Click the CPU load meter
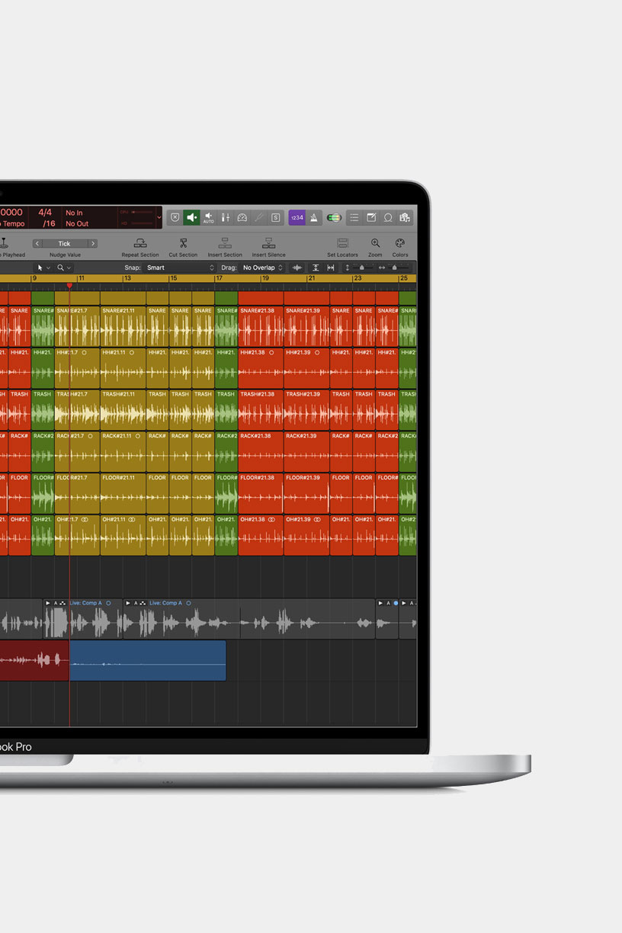This screenshot has width=622, height=933. (137, 212)
